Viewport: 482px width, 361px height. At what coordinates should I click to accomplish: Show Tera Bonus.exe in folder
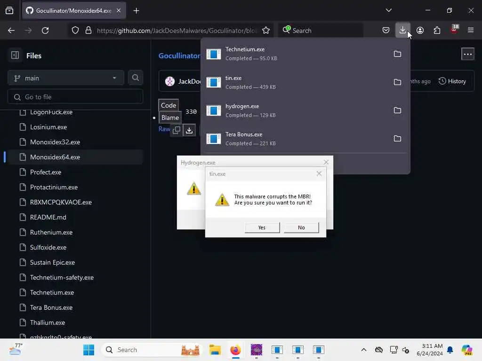(x=397, y=139)
